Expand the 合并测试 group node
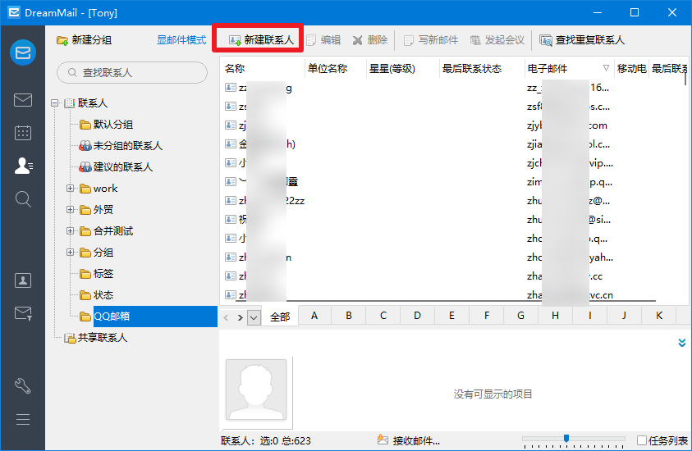Image resolution: width=692 pixels, height=451 pixels. pos(70,230)
